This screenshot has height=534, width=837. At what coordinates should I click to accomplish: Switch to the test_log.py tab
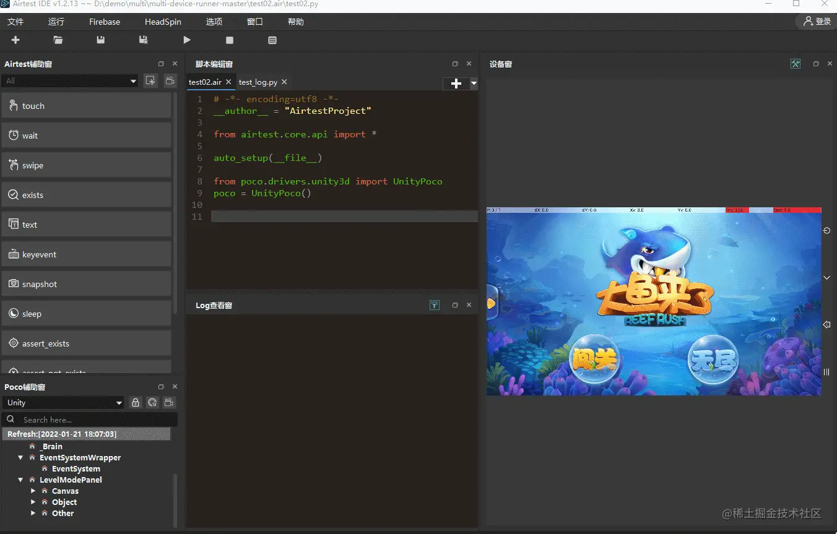[258, 82]
